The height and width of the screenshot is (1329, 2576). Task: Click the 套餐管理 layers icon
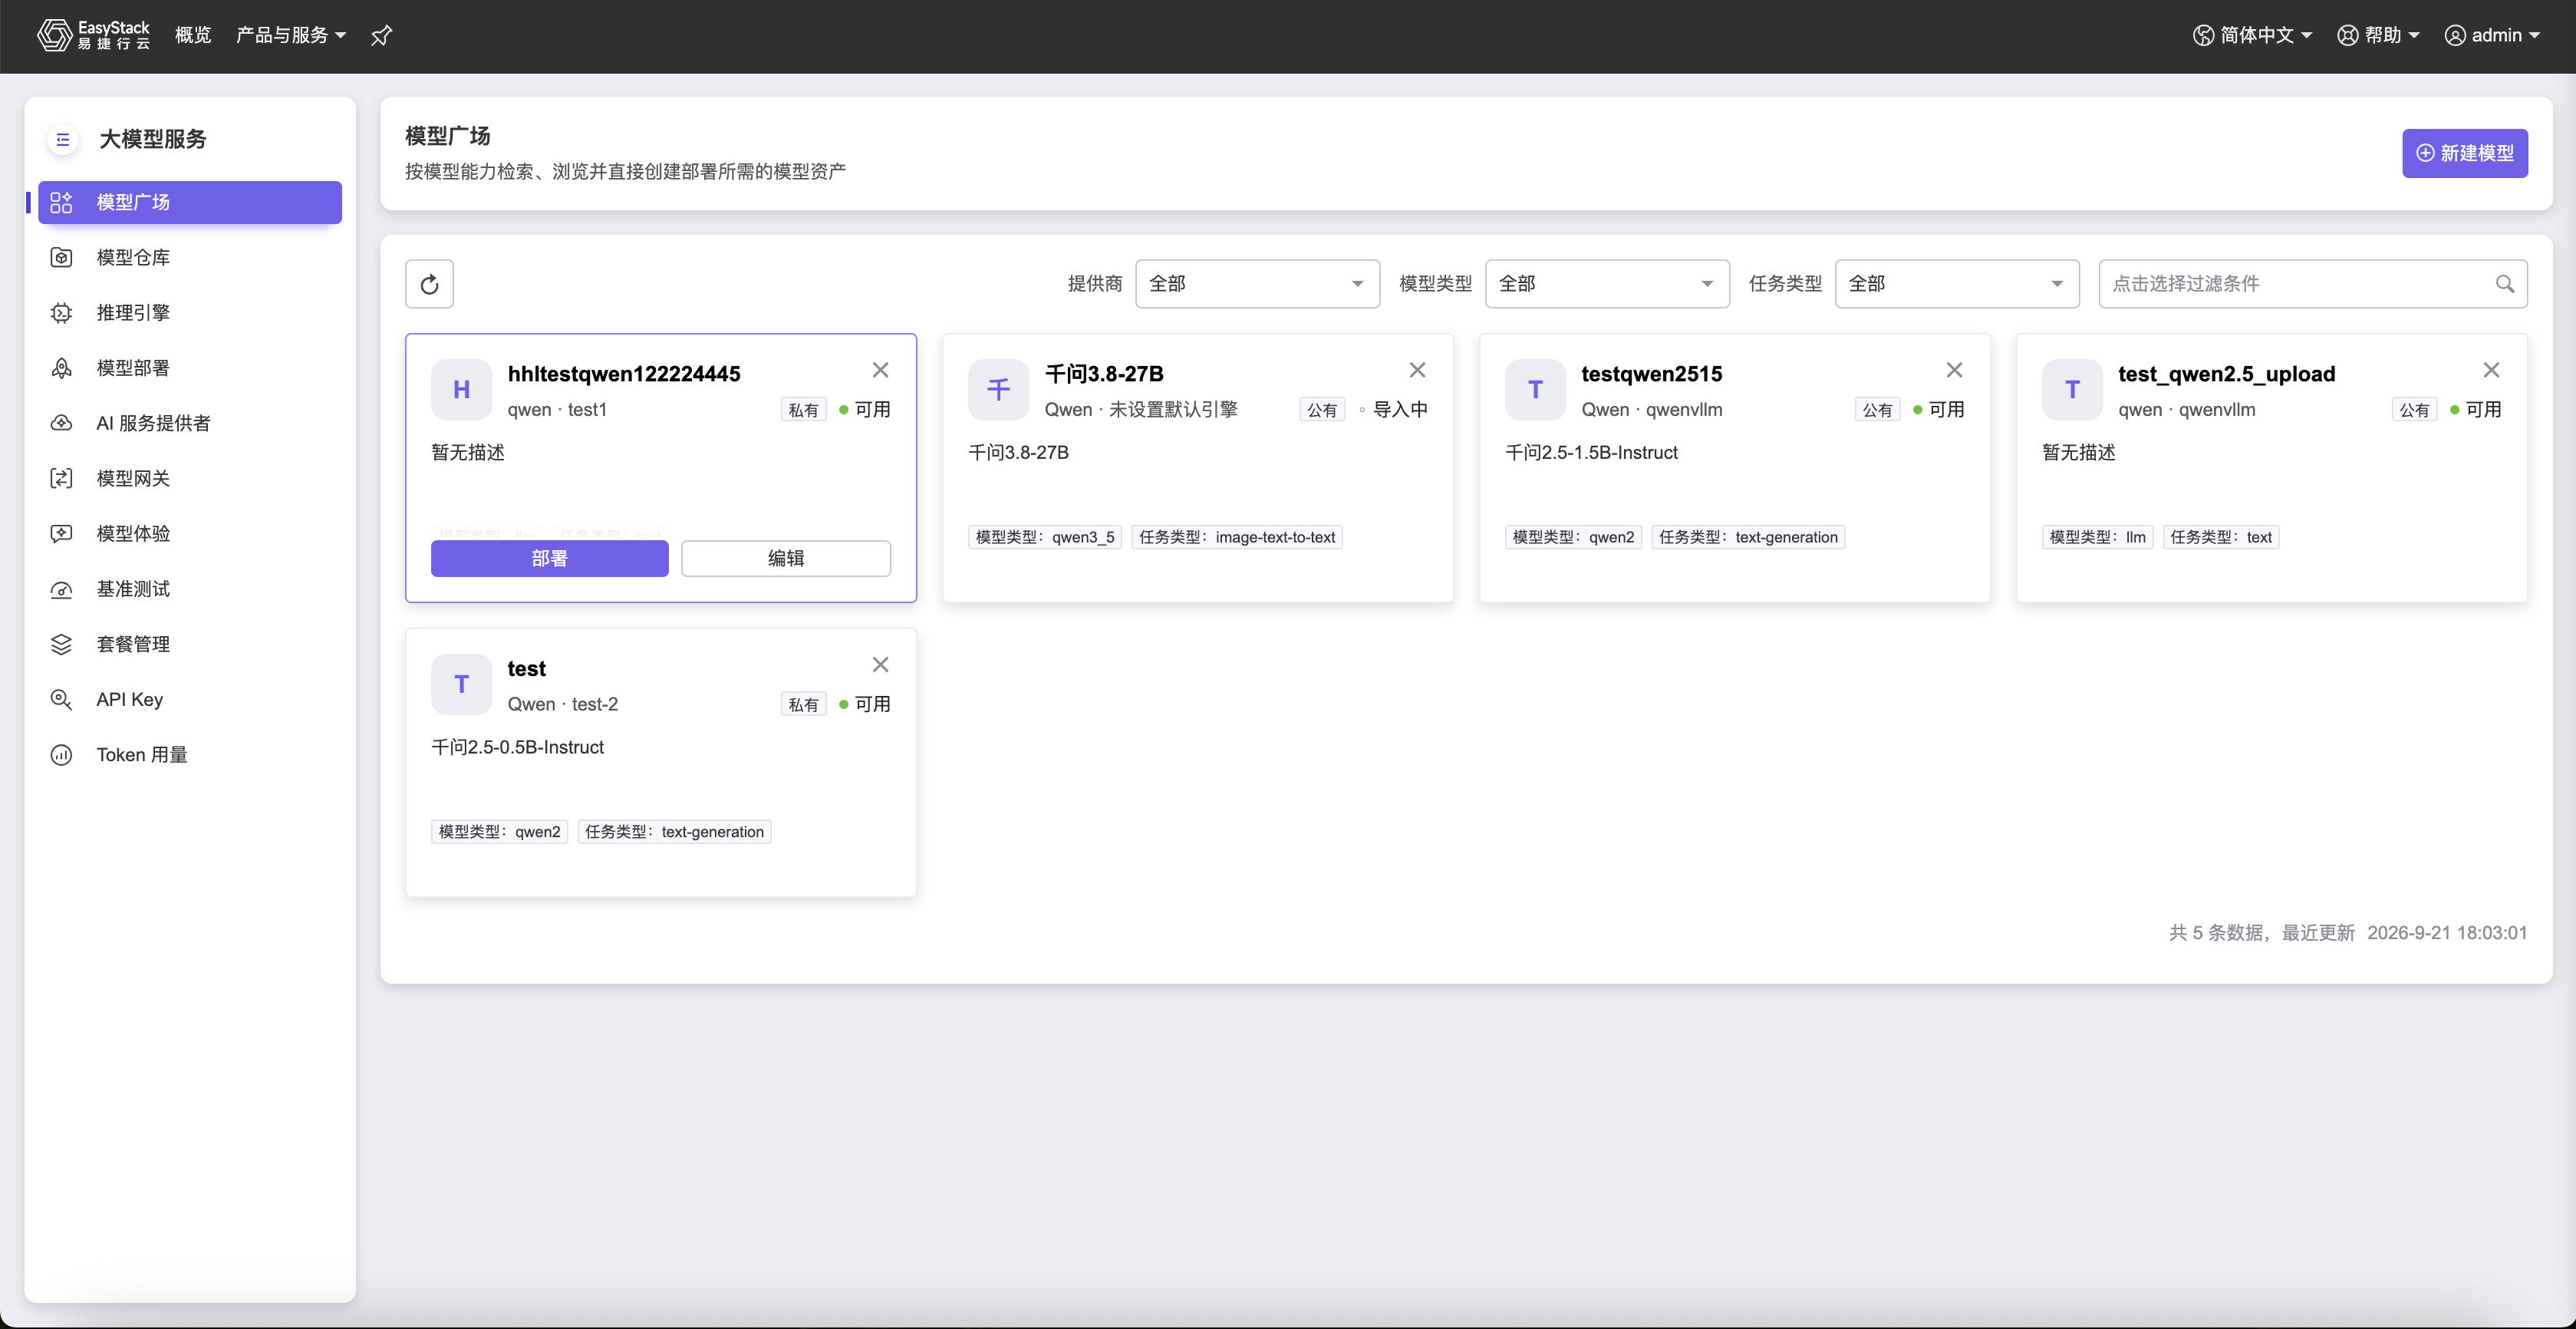(61, 644)
